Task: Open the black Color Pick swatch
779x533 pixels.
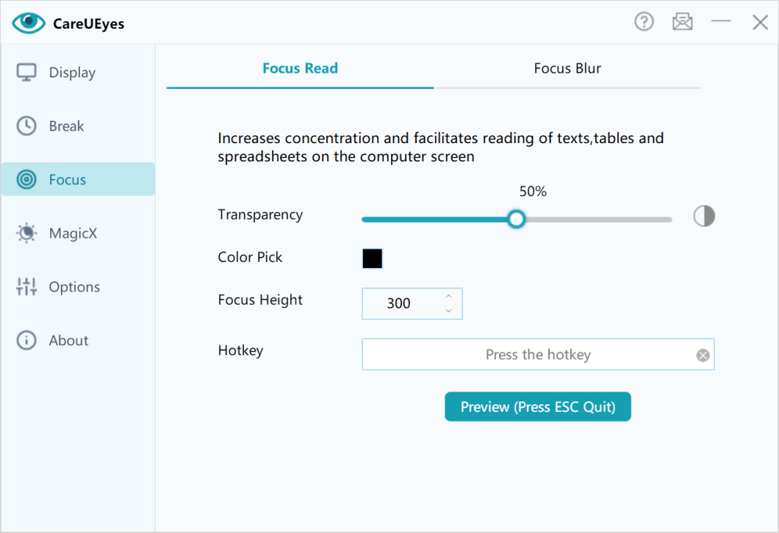Action: click(372, 258)
